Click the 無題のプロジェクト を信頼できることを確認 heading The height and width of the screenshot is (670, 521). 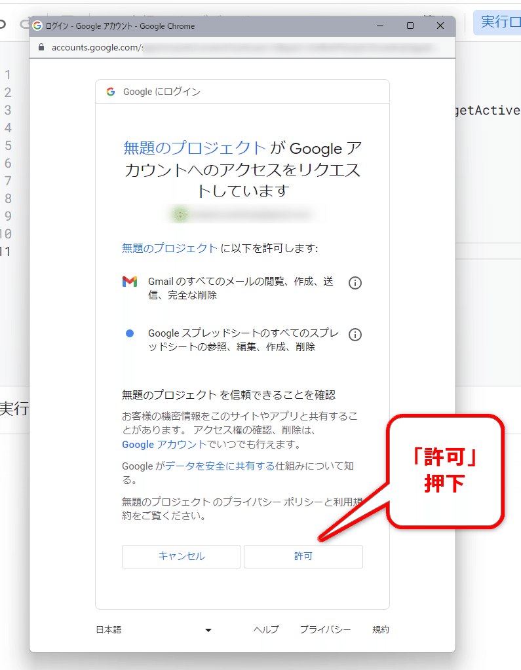pos(229,395)
